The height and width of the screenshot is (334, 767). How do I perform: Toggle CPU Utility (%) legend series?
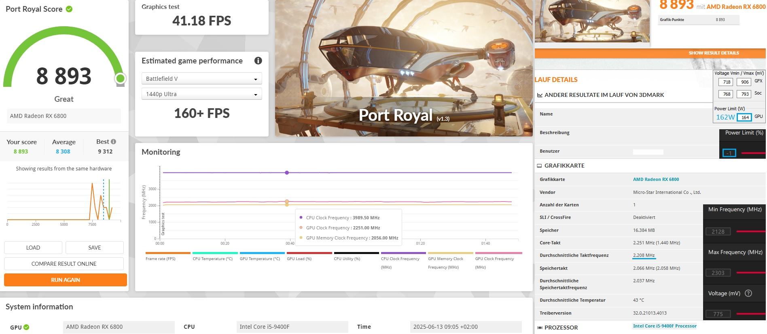pyautogui.click(x=356, y=256)
